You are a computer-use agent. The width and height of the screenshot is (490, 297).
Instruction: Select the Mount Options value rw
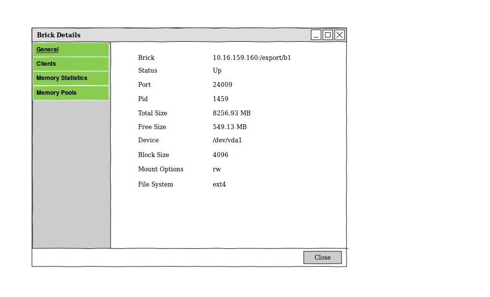click(217, 169)
